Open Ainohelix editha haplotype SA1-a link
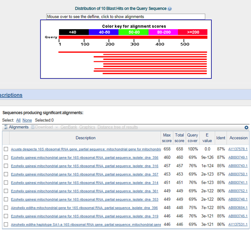 [x=86, y=225]
